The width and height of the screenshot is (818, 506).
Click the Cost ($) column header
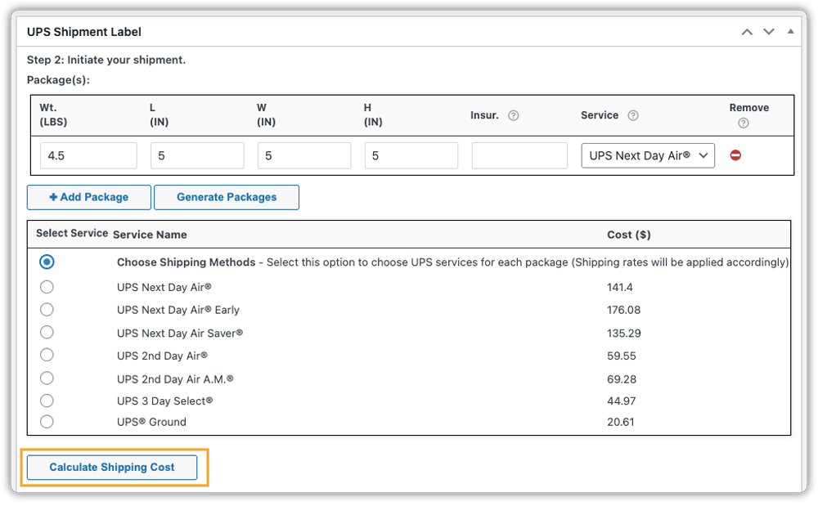pyautogui.click(x=628, y=235)
